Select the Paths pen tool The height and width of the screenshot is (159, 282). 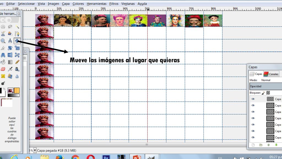coord(17,34)
